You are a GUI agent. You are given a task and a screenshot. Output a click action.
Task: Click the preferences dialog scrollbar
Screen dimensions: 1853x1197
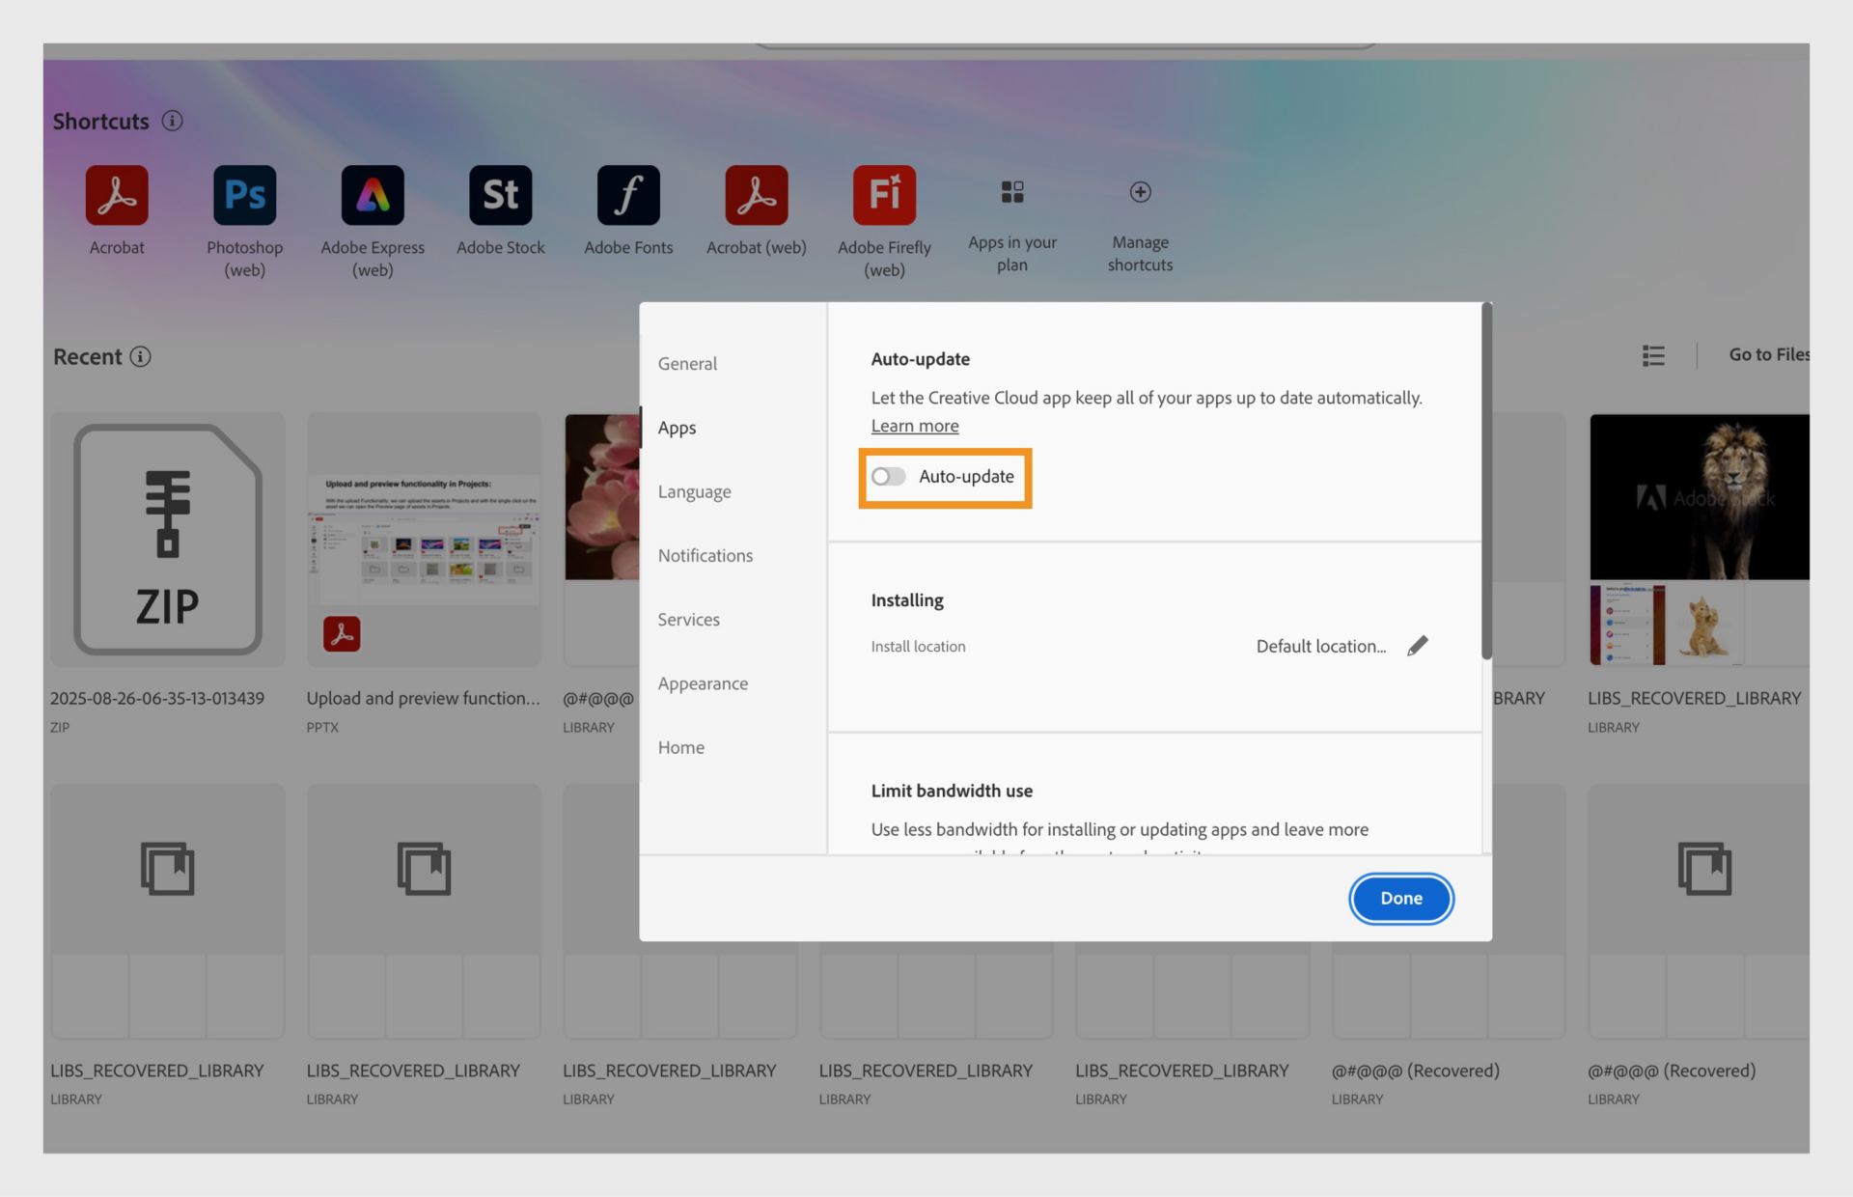point(1486,483)
